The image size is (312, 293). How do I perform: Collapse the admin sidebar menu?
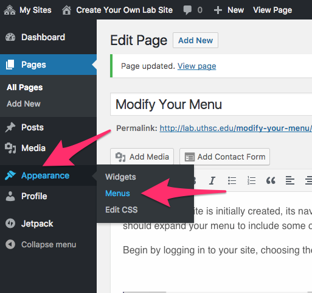(x=41, y=244)
